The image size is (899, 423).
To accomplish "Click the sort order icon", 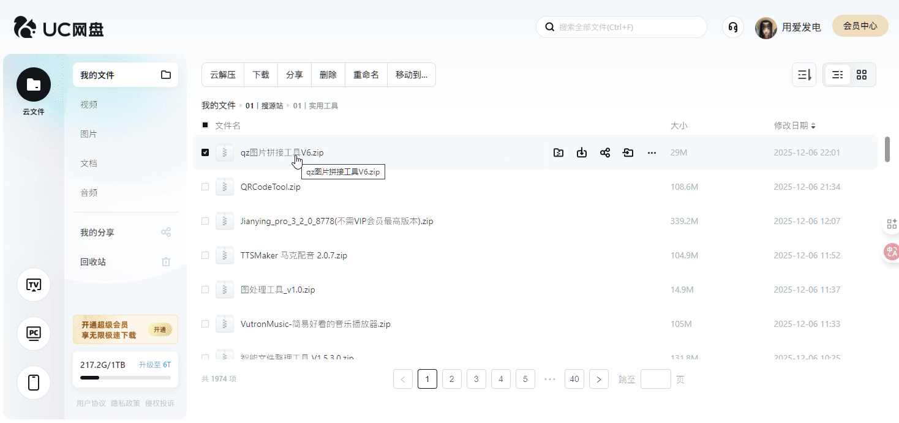I will 804,75.
